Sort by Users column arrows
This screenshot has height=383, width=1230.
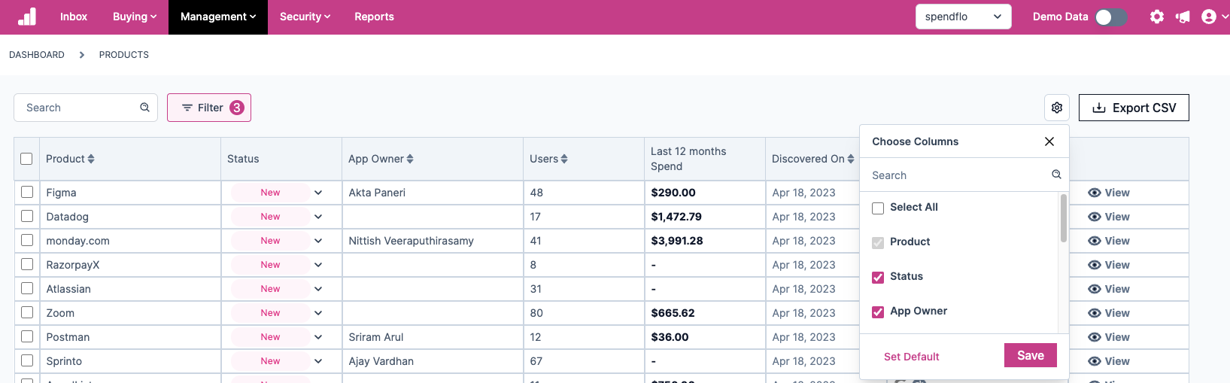tap(564, 159)
